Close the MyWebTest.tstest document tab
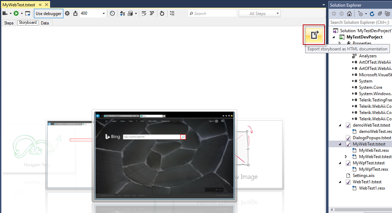 pyautogui.click(x=47, y=5)
